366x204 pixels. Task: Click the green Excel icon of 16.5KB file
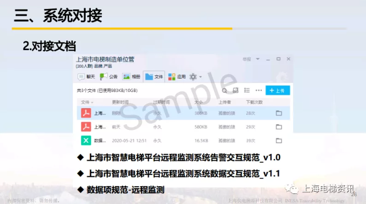click(x=86, y=140)
